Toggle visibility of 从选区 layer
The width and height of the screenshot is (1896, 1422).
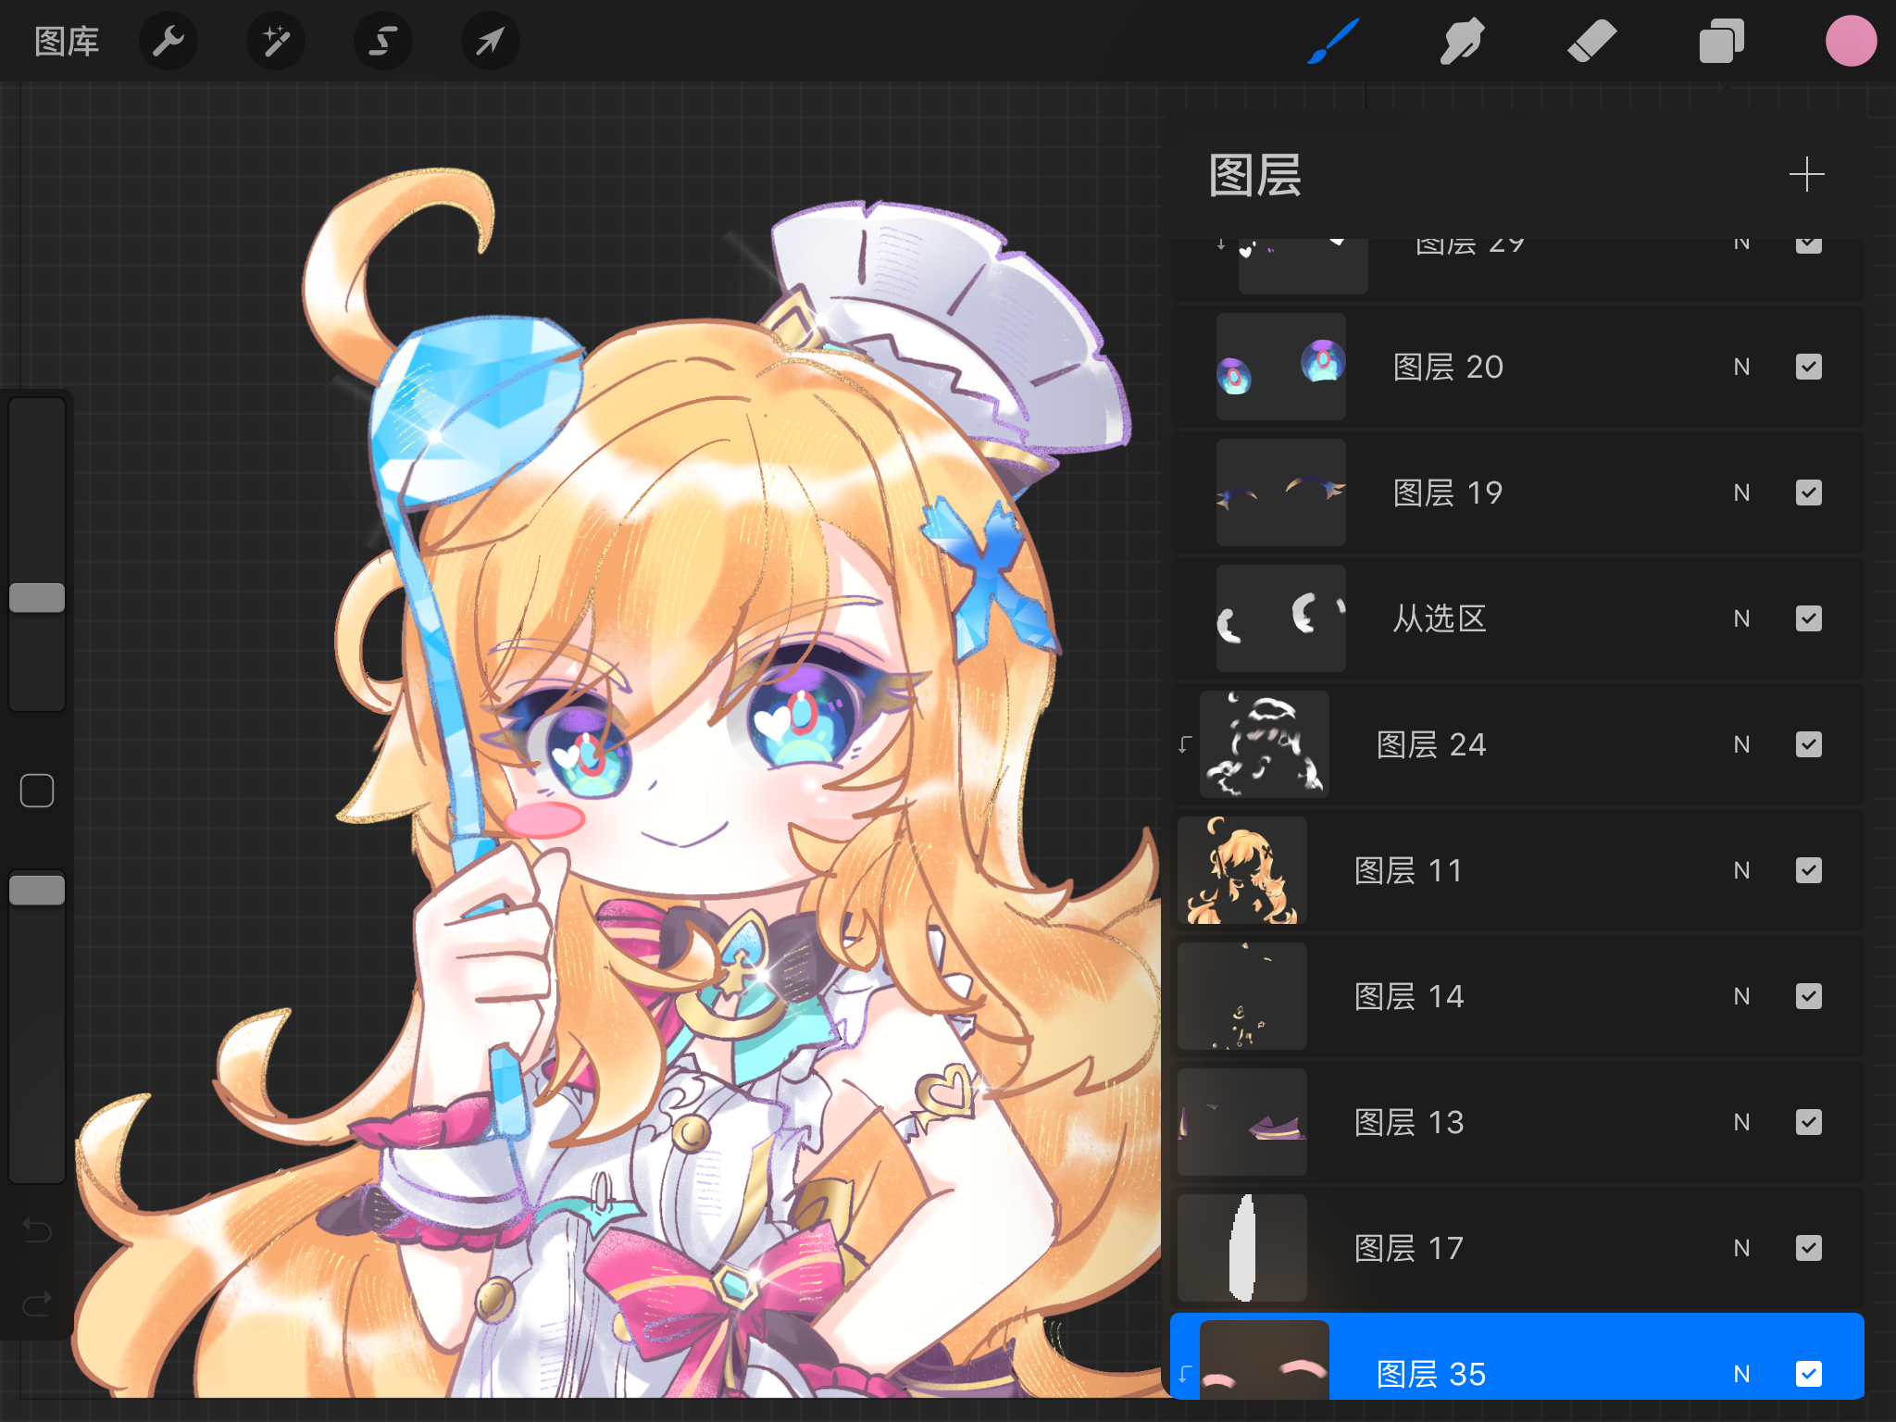tap(1809, 618)
